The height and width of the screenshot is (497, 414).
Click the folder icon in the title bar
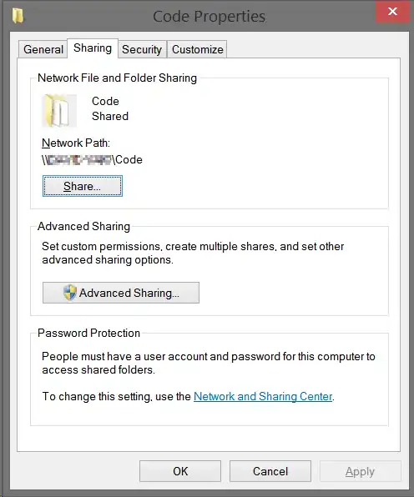[18, 16]
